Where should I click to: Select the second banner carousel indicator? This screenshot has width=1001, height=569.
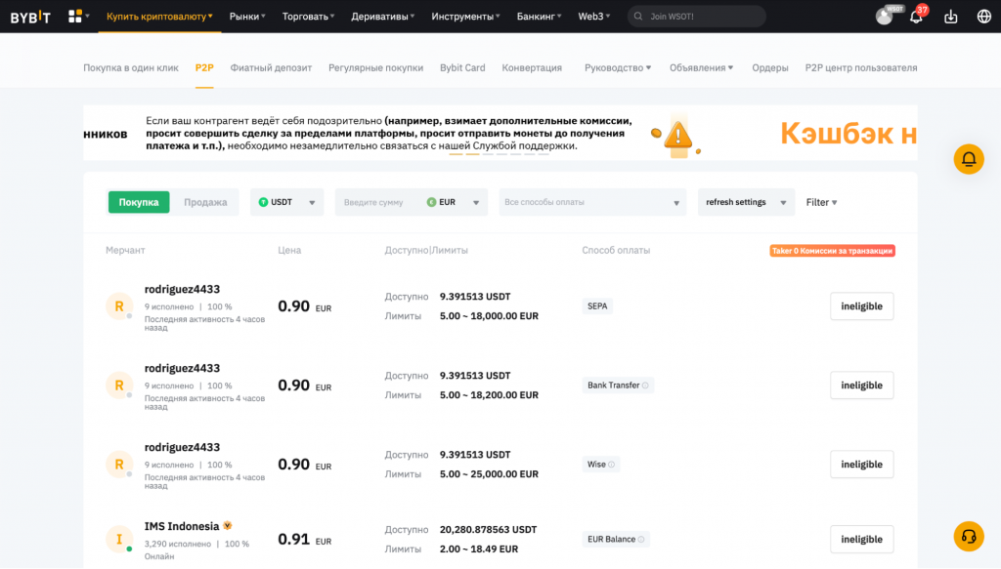[x=472, y=154]
